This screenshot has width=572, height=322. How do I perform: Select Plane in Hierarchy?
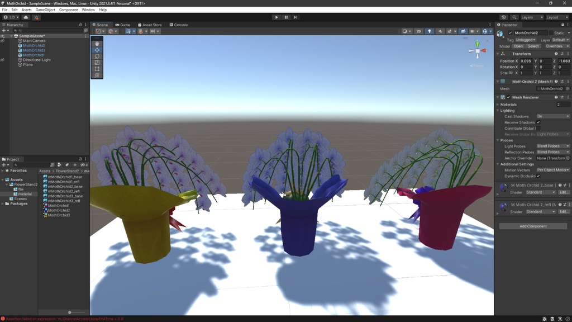[28, 65]
